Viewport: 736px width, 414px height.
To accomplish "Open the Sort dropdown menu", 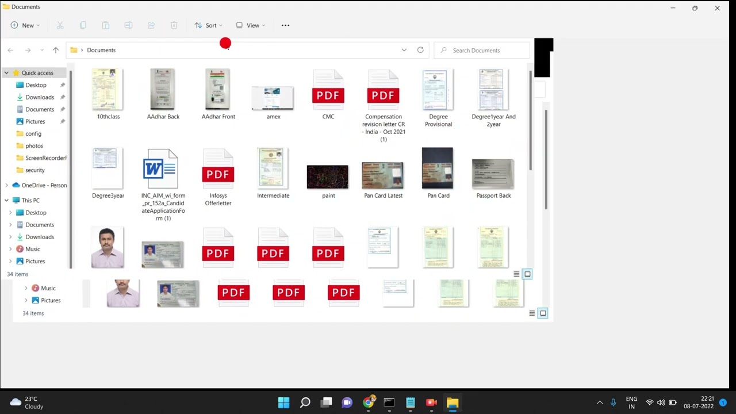I will (208, 25).
